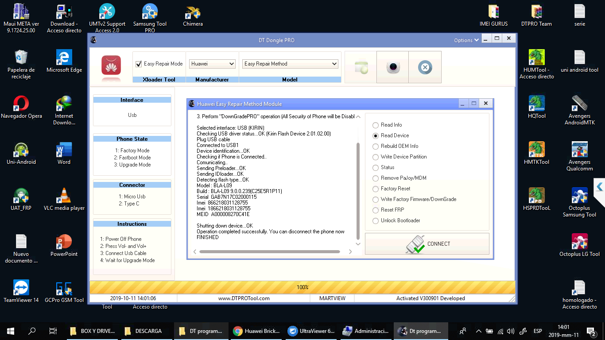Open Avengers Qualcomm desktop icon

(x=580, y=156)
